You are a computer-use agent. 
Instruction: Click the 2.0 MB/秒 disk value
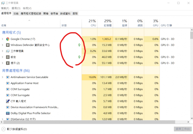121,77
